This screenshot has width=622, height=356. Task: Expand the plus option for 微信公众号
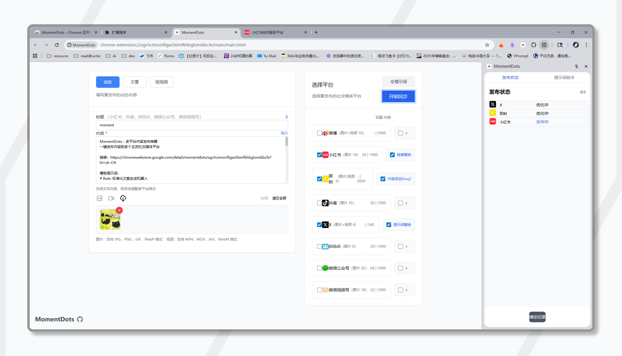[406, 268]
